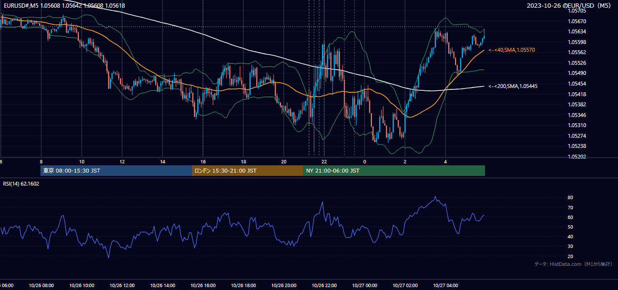Click the 10/26 16:00 date axis label
The image size is (618, 290).
[x=203, y=286]
